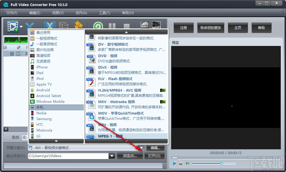Click the 帮助 button in right panel

click(x=261, y=28)
